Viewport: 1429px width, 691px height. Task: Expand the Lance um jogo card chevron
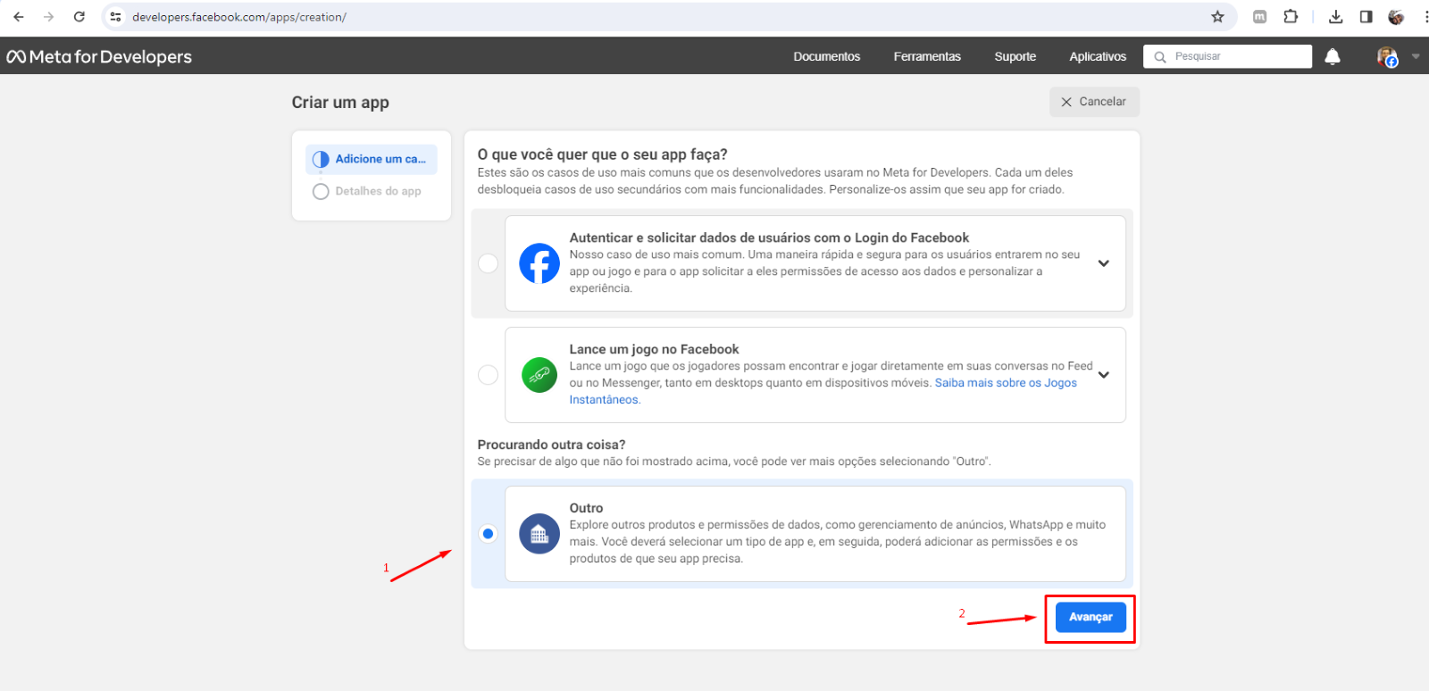(1104, 375)
